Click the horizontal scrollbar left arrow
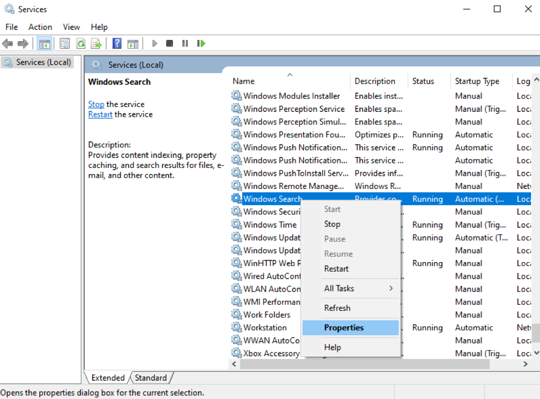540x399 pixels. [234, 364]
